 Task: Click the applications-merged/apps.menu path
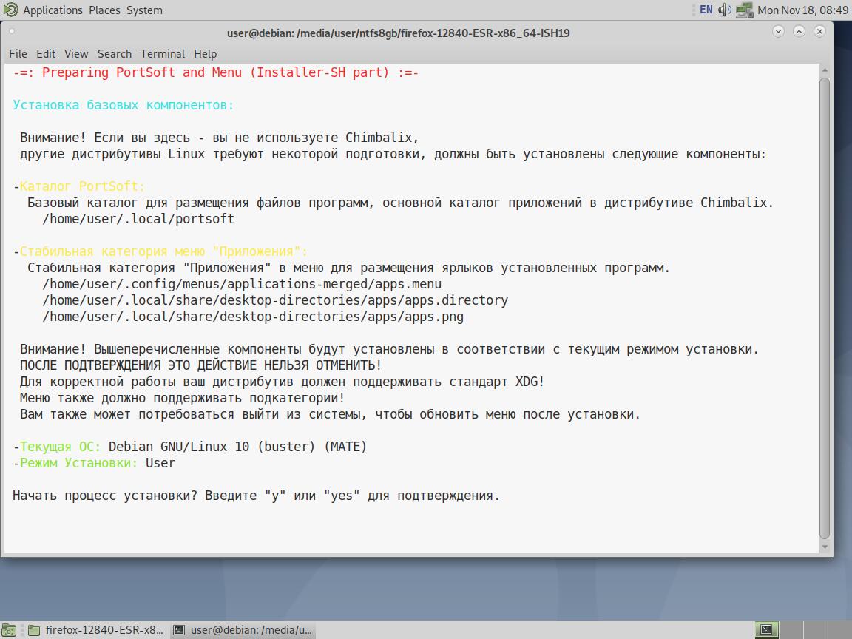[x=242, y=284]
